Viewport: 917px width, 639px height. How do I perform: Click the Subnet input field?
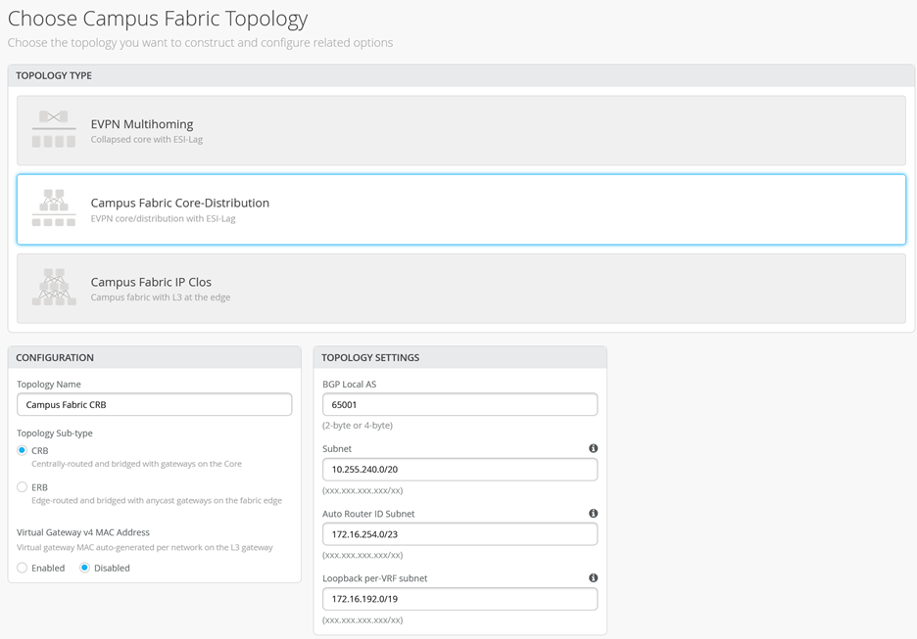point(459,469)
